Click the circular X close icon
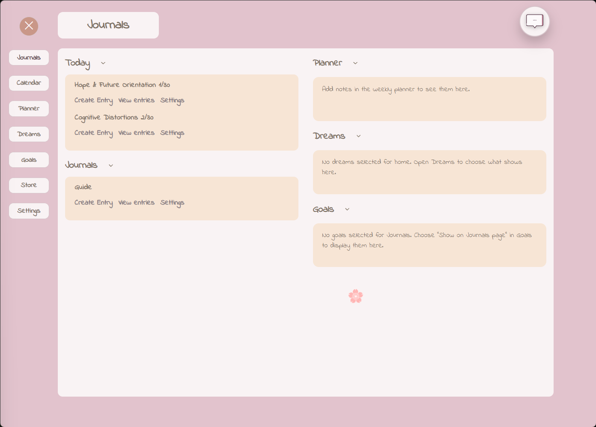The image size is (596, 427). (28, 26)
